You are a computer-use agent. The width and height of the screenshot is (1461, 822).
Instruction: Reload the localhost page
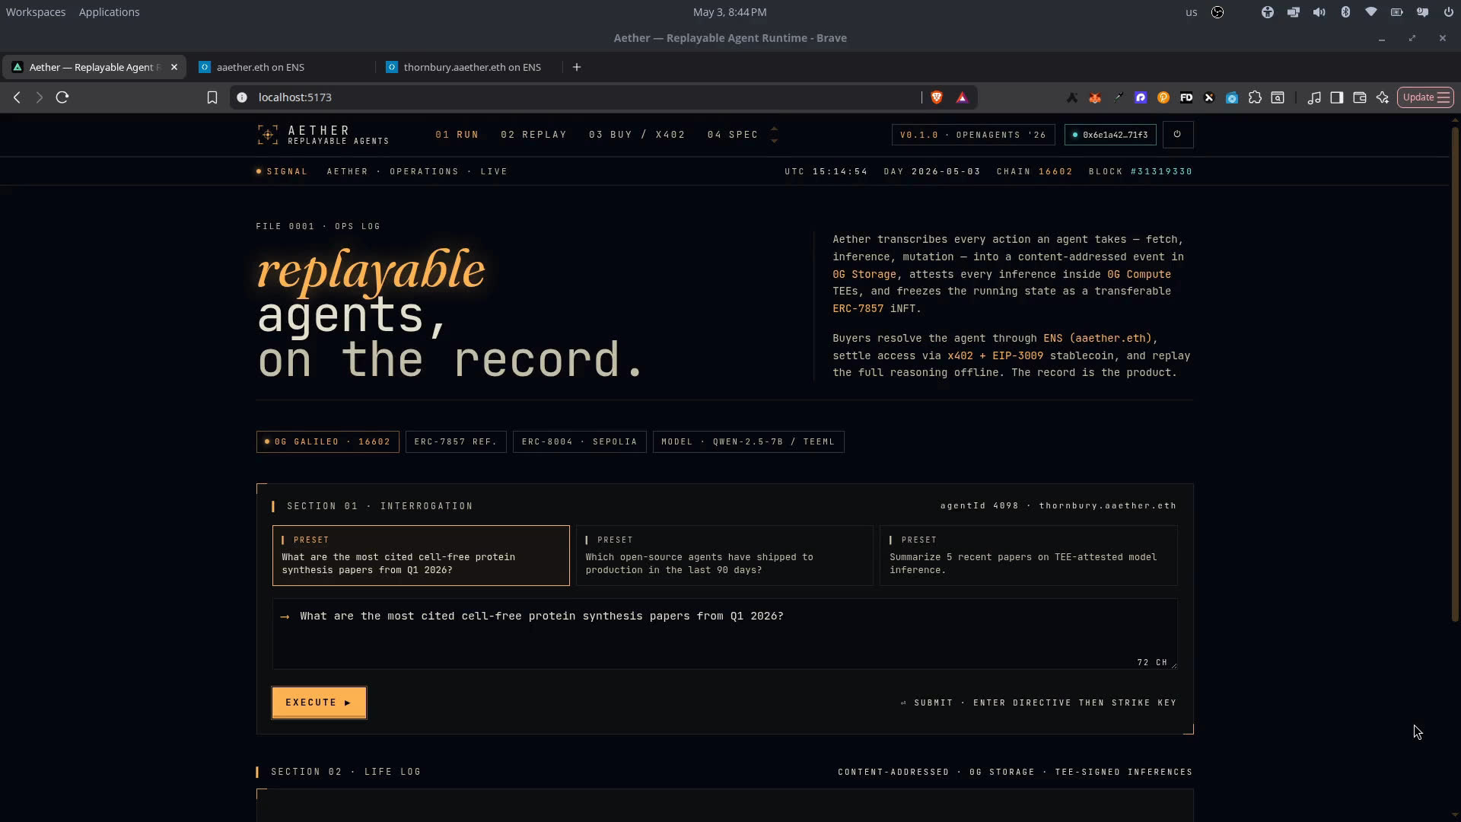coord(62,97)
